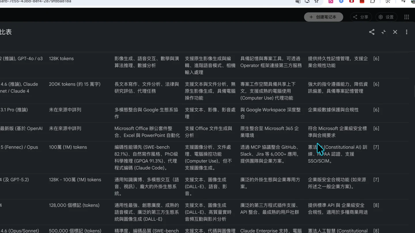Click the '影像生成、語音交互' strengths cell
This screenshot has width=415, height=233.
(147, 62)
